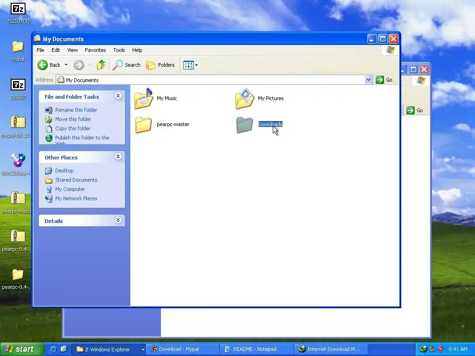Viewport: 475px width, 356px height.
Task: Click the Rename this folder icon
Action: pos(49,110)
